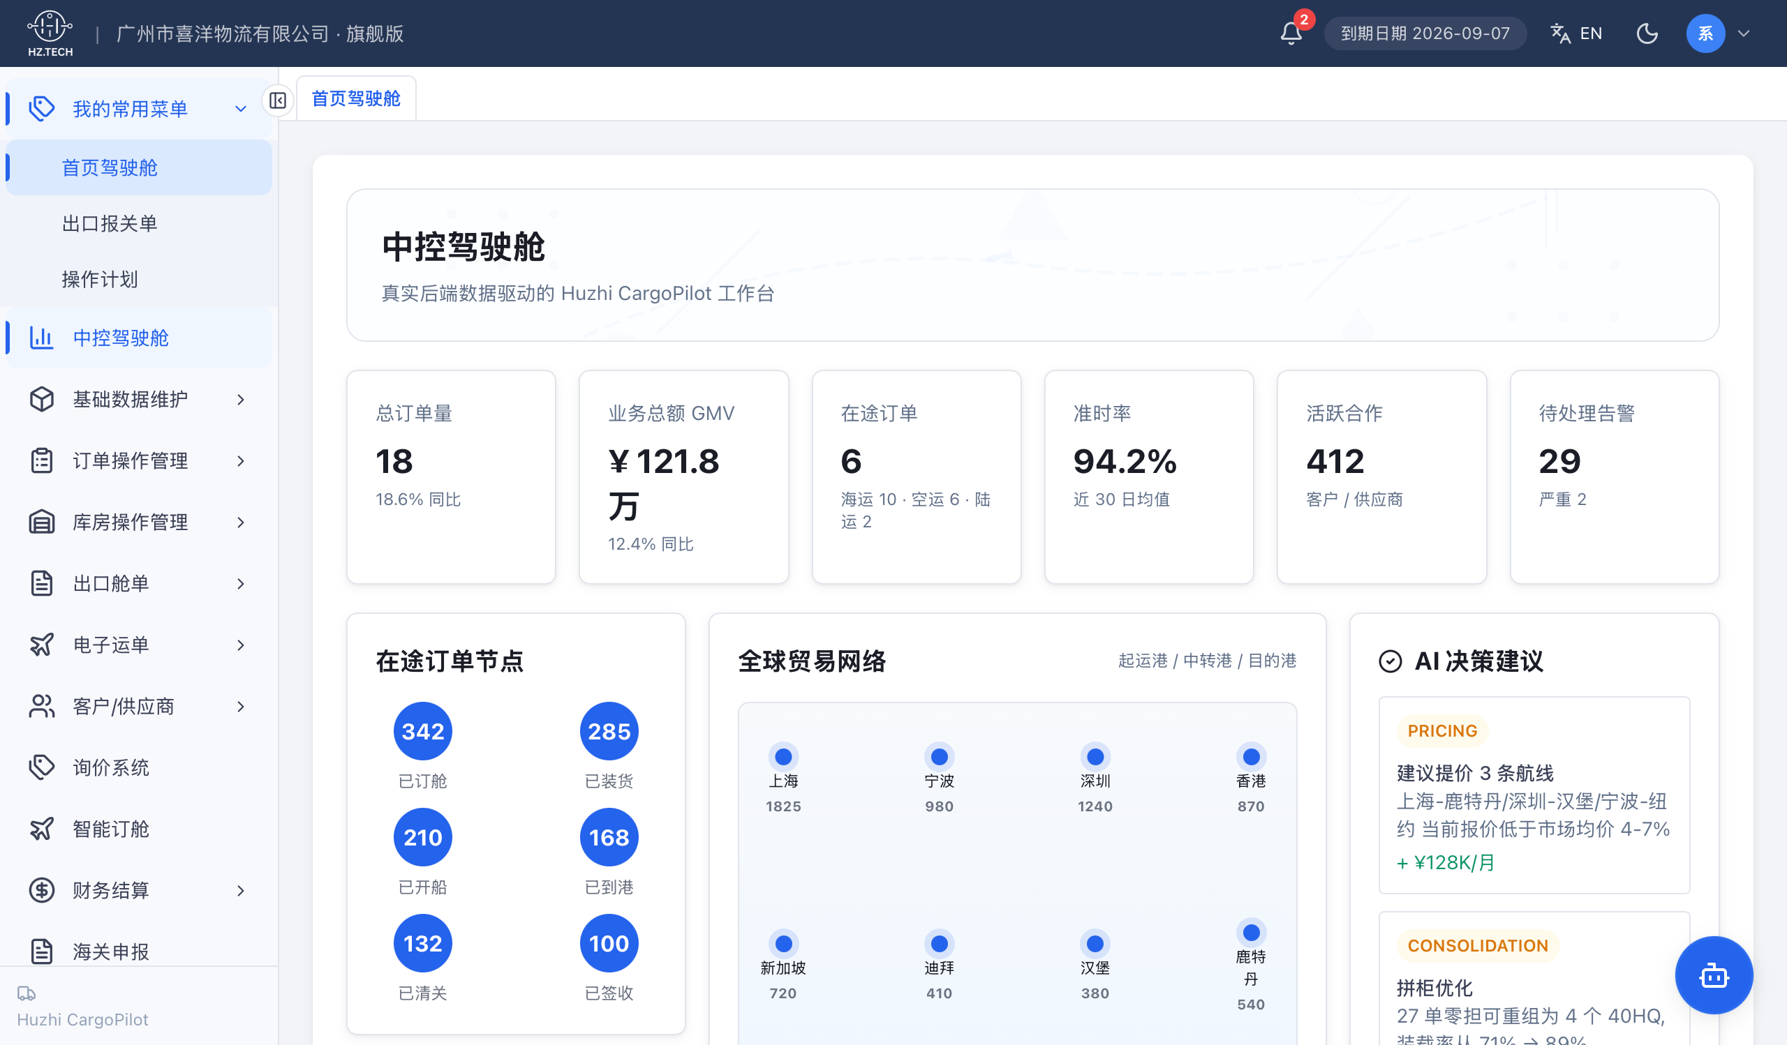Image resolution: width=1787 pixels, height=1045 pixels.
Task: Click the 准时率 94.2% value
Action: (x=1125, y=462)
